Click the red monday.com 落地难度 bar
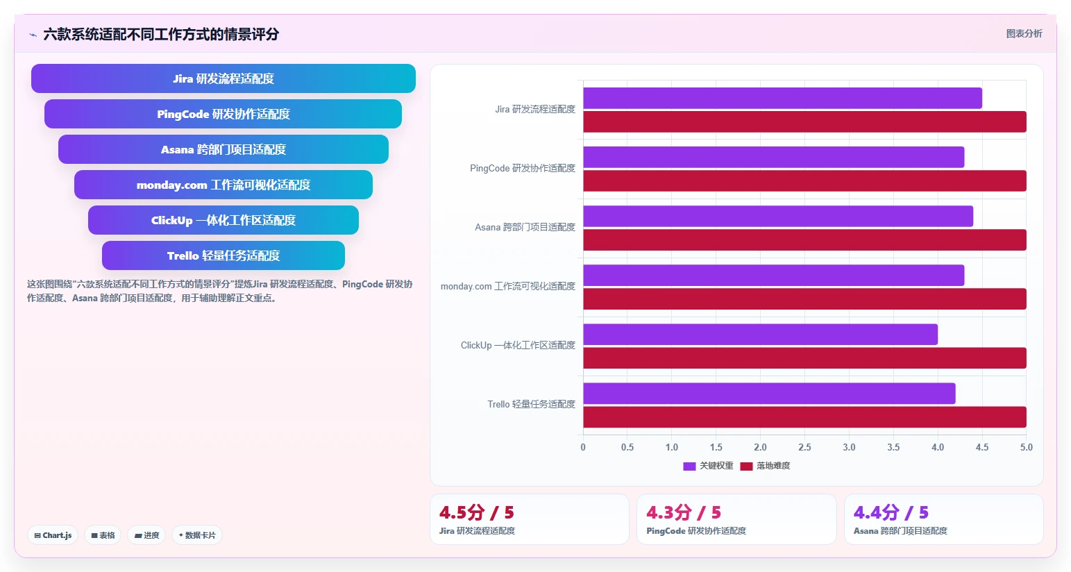 click(x=804, y=298)
